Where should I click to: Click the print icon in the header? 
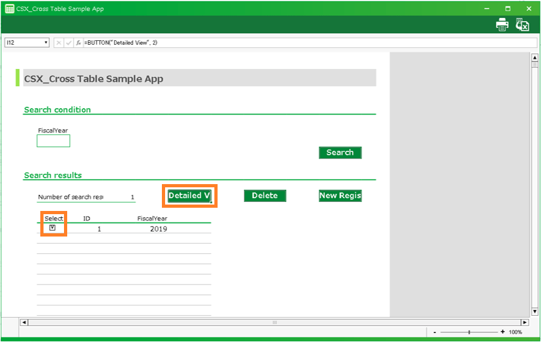(x=502, y=25)
